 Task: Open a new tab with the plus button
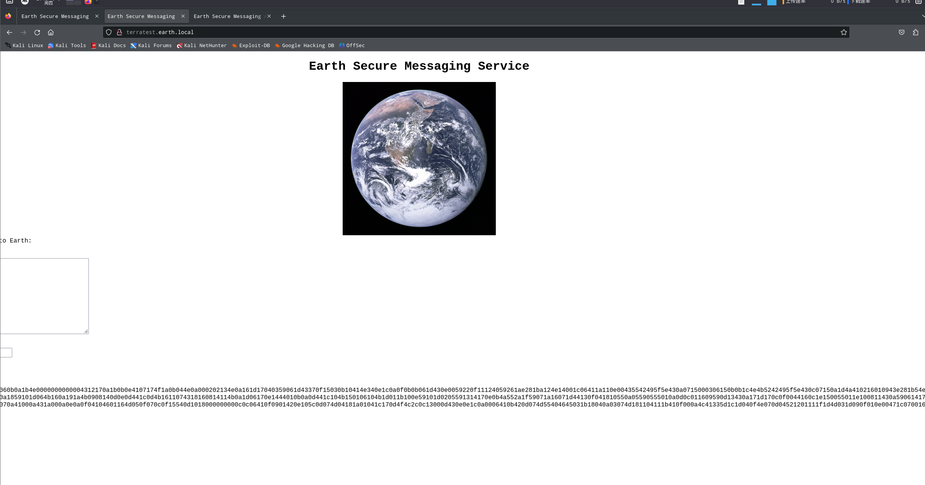click(284, 16)
